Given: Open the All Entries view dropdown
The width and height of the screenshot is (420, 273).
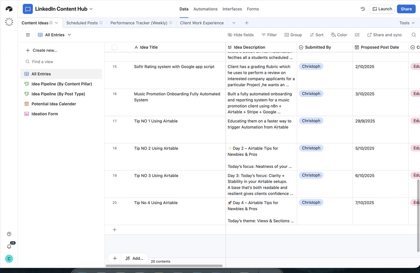Looking at the screenshot, I should 54,35.
